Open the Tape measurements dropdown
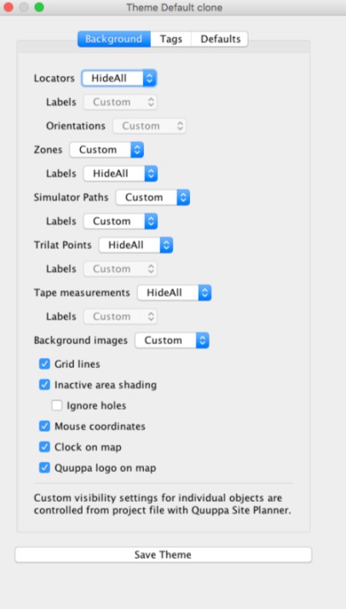346x609 pixels. click(174, 292)
